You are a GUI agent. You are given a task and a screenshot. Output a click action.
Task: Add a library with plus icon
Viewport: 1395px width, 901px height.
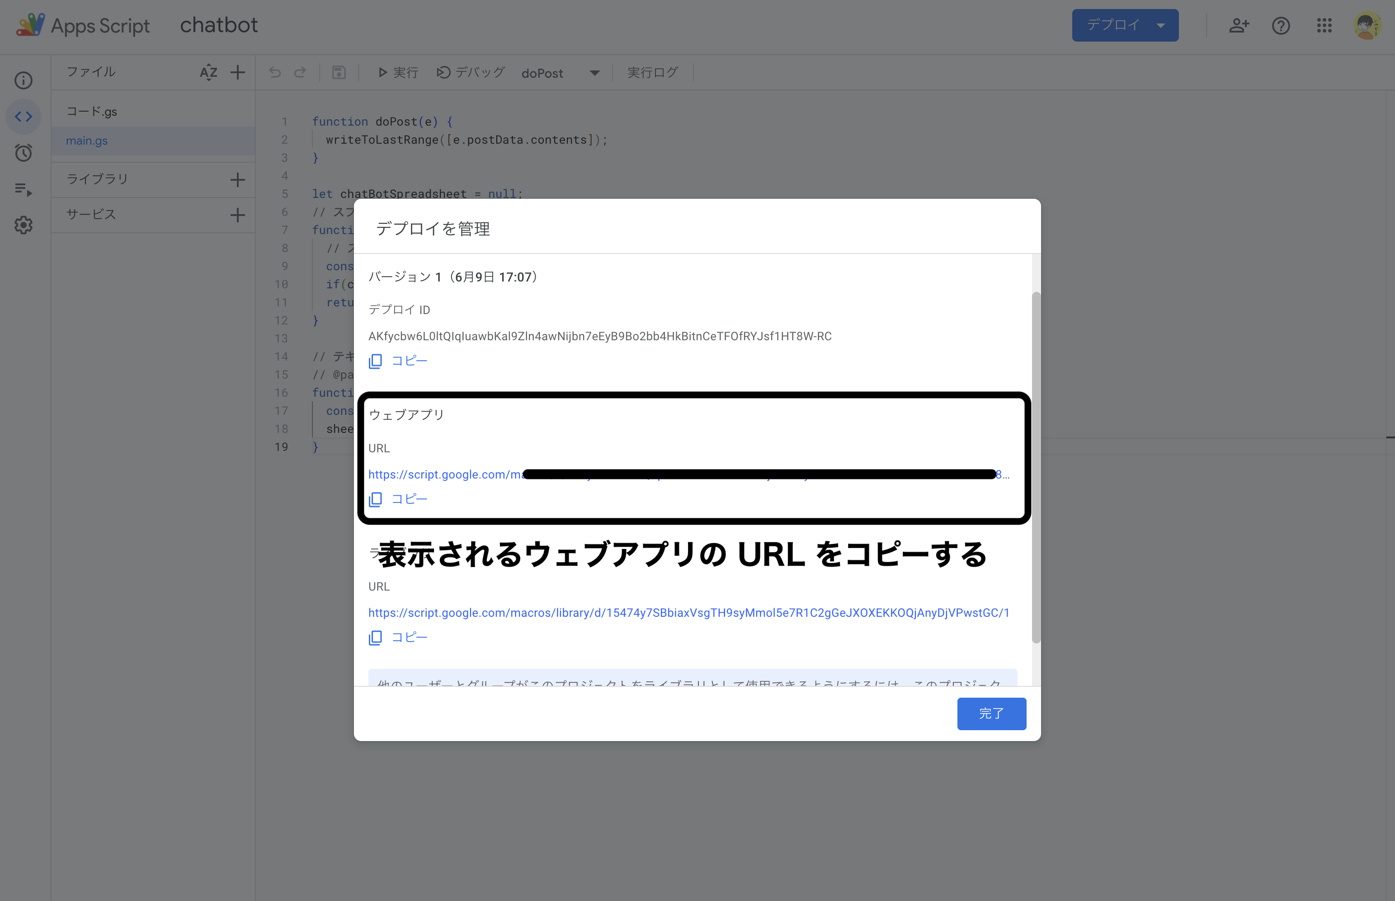pyautogui.click(x=238, y=180)
